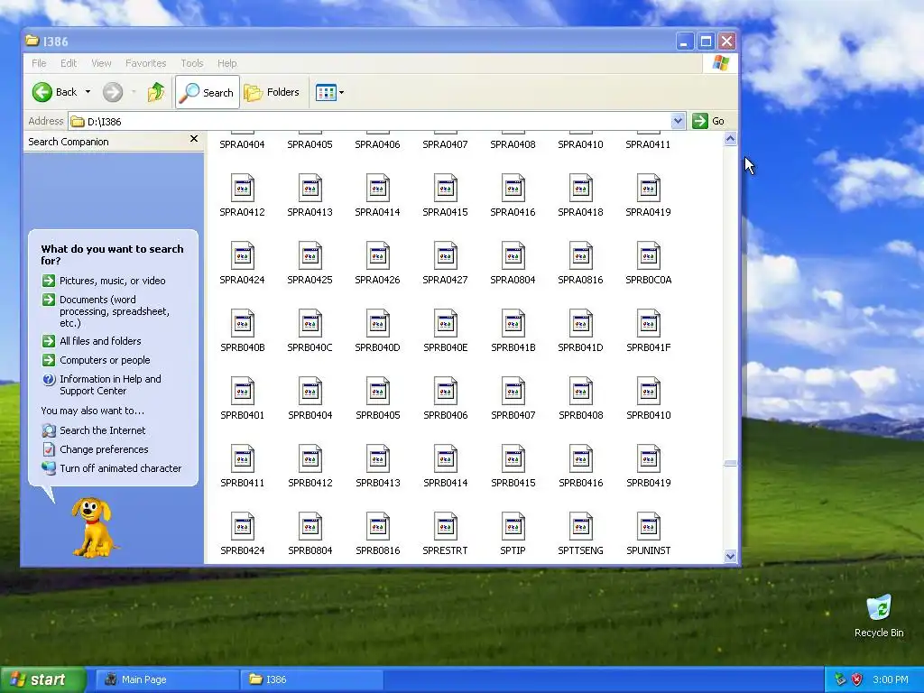Click the Go button
The height and width of the screenshot is (693, 924).
[x=708, y=121]
